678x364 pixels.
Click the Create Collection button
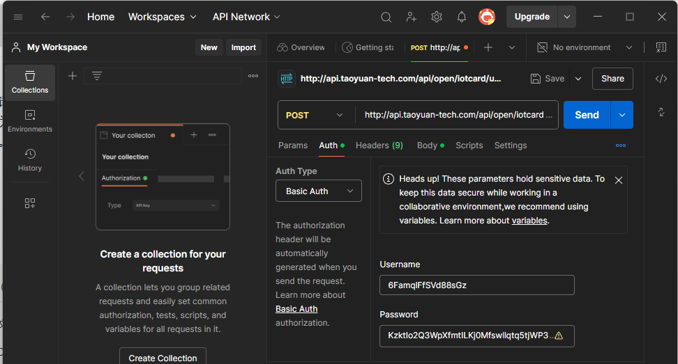click(163, 357)
